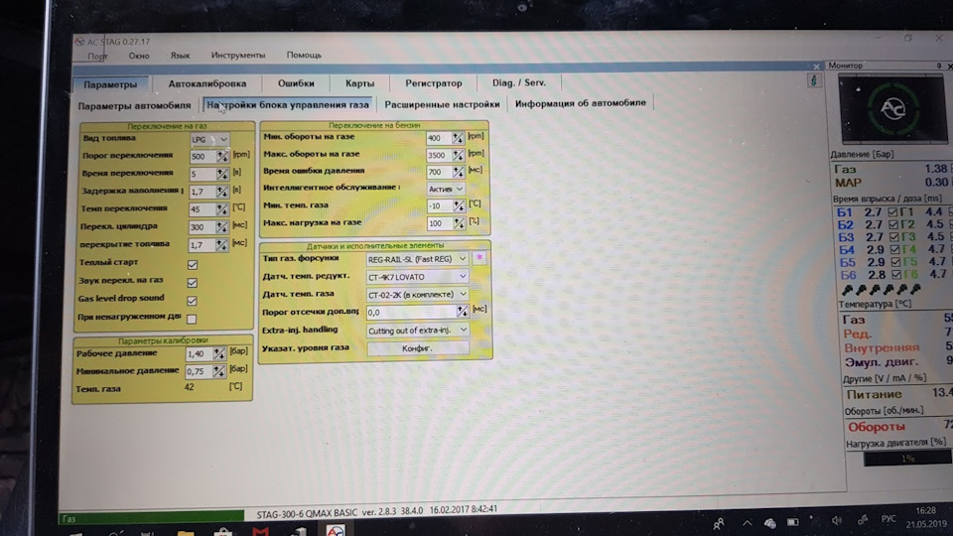
Task: Adjust the Порог переключения rpm spinner
Action: [222, 156]
